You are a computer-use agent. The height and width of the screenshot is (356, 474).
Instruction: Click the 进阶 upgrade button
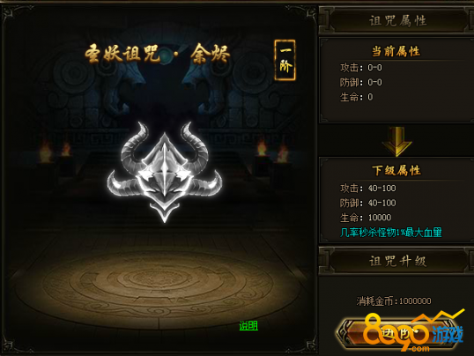tap(397, 333)
